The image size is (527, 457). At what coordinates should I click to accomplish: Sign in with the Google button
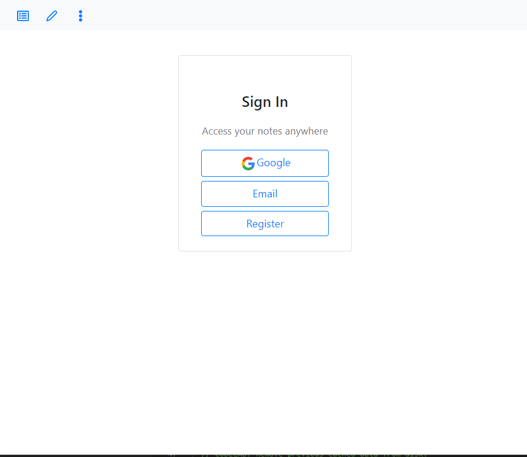tap(265, 163)
